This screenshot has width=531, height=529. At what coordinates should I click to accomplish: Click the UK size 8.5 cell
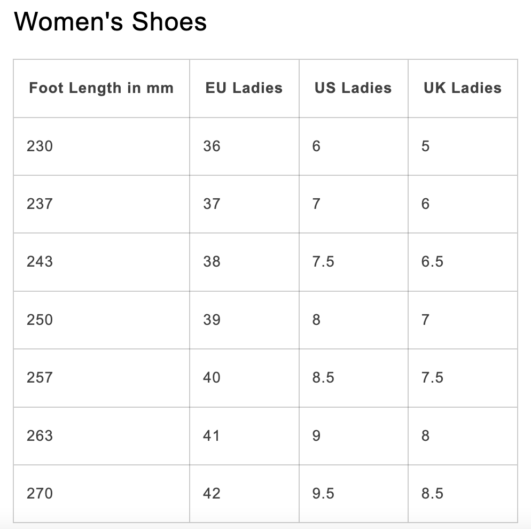click(463, 493)
